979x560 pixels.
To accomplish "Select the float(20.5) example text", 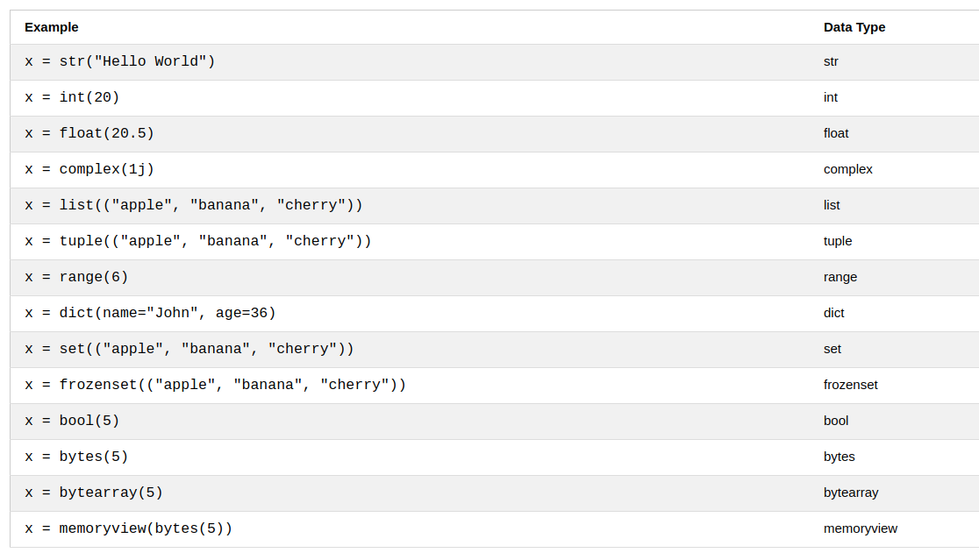I will pos(89,133).
